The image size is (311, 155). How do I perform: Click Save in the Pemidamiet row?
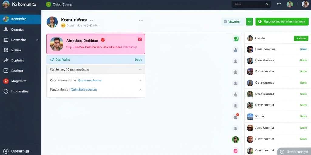click(x=303, y=71)
